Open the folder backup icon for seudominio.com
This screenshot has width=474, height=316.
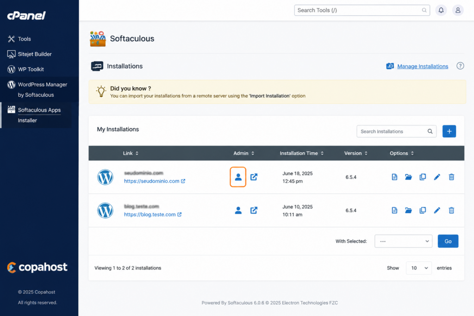pos(408,177)
